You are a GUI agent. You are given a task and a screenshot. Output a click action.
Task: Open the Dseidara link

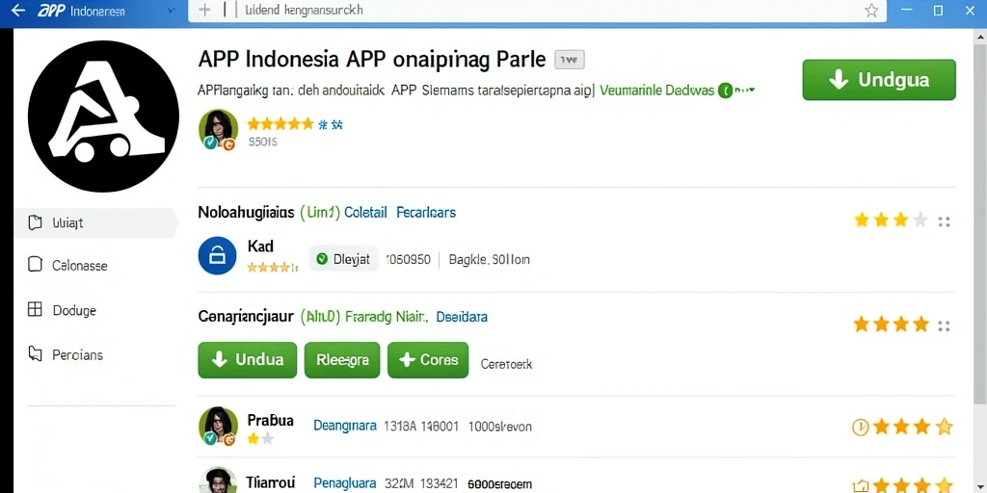462,317
